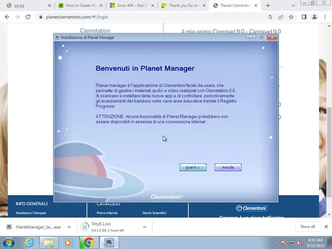Open a new tab with the plus button

(268, 6)
